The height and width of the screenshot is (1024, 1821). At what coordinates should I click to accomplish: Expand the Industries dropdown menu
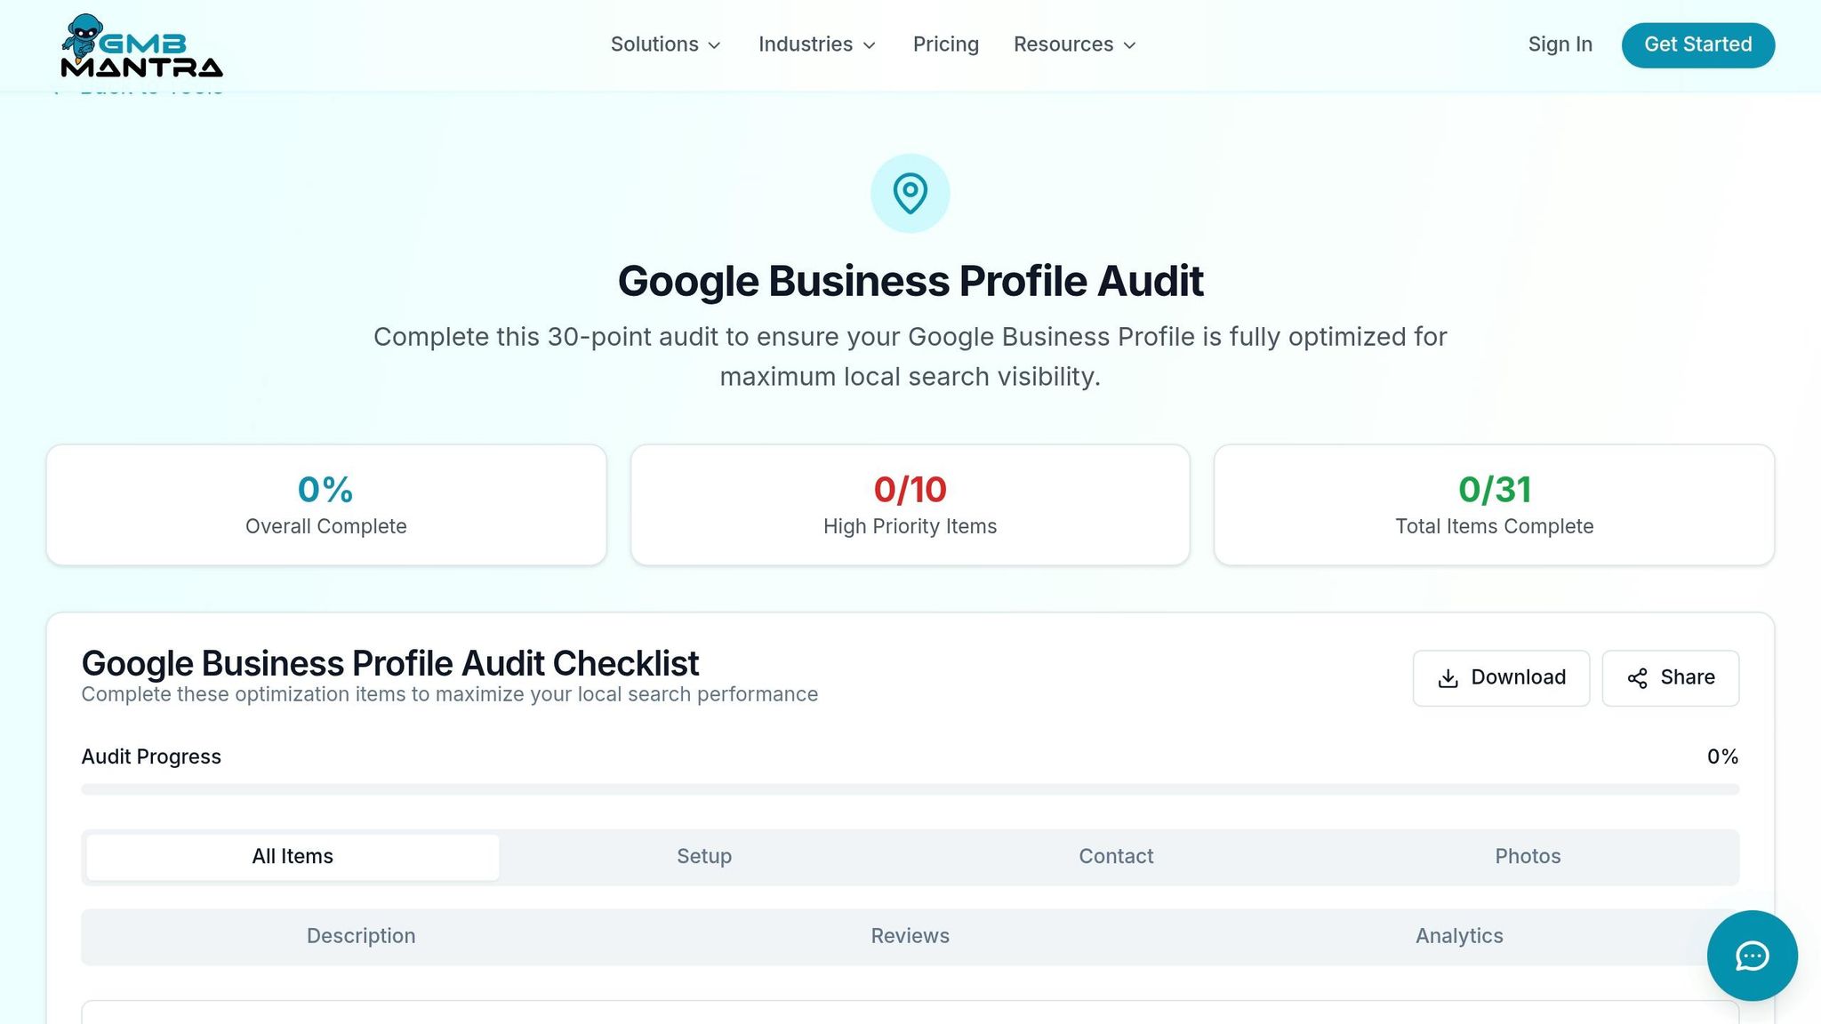click(x=816, y=44)
